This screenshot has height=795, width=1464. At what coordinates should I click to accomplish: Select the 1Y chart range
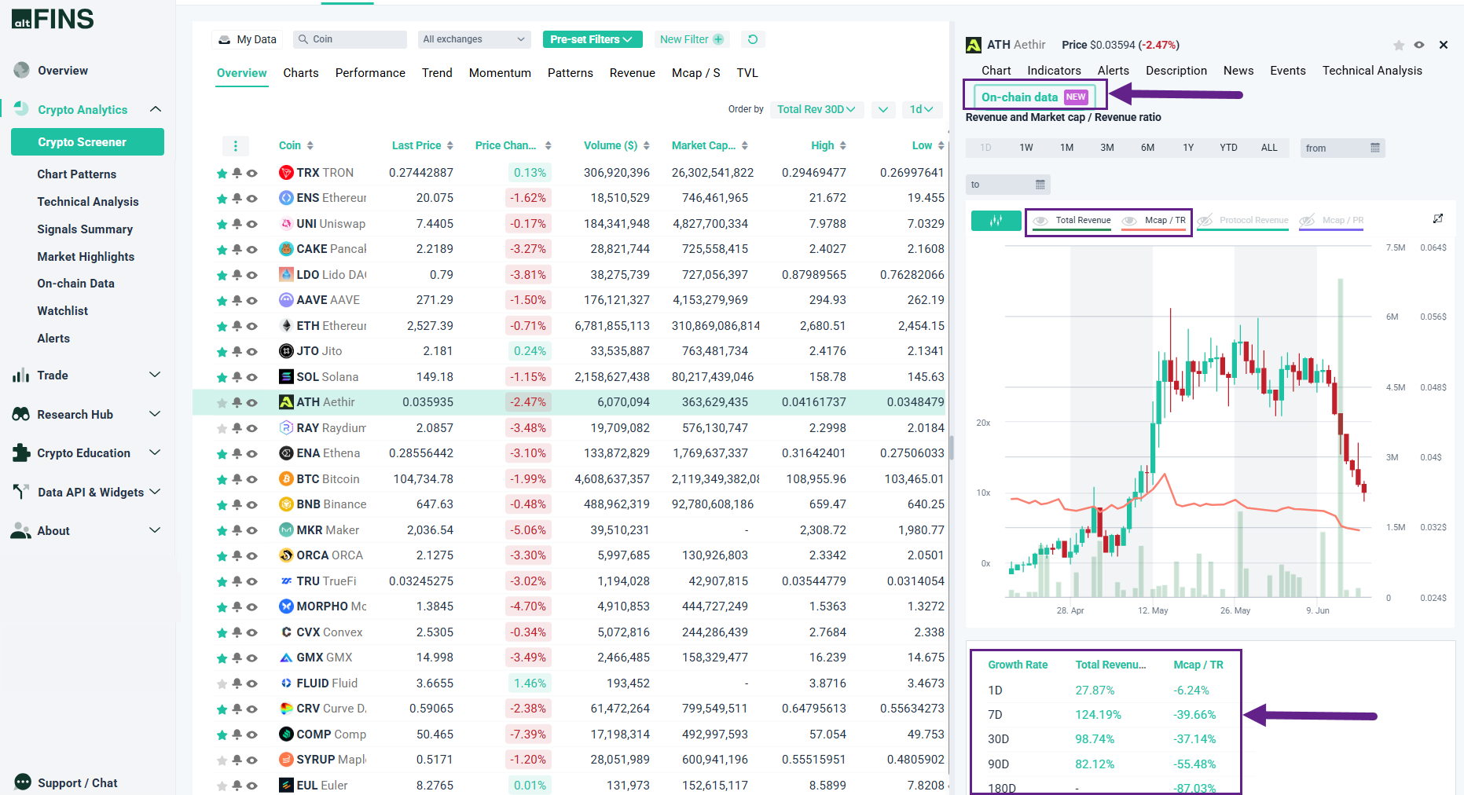click(x=1188, y=147)
